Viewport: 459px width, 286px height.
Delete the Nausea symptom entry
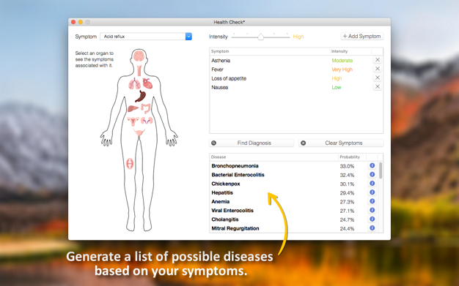[378, 87]
